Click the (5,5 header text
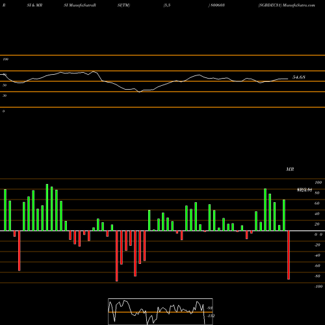The image size is (325, 325). coord(167,5)
